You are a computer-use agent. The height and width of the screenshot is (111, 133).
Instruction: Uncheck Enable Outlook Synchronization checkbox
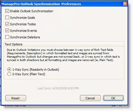tap(7, 11)
